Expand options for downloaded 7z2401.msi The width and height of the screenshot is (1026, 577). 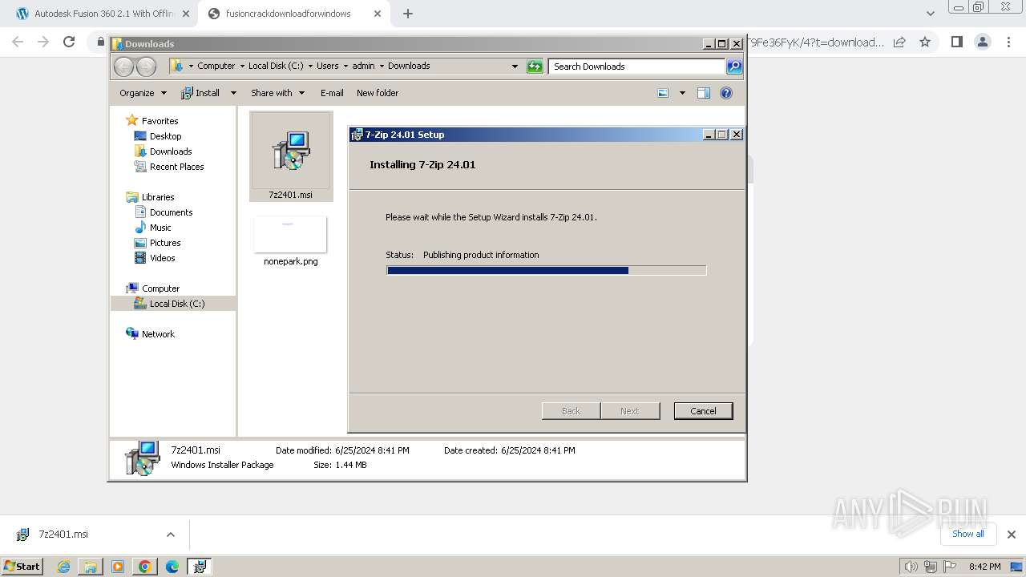click(x=170, y=535)
